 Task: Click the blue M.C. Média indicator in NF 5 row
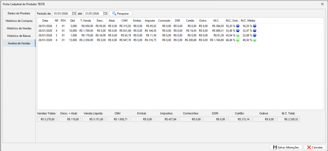point(255,35)
